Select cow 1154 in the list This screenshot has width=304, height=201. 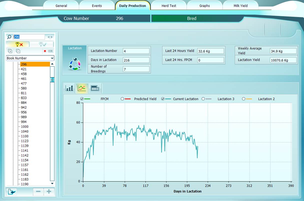click(25, 160)
